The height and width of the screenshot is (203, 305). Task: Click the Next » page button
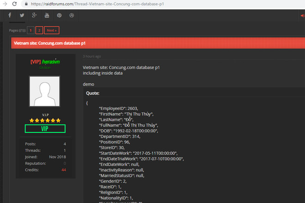coord(51,30)
